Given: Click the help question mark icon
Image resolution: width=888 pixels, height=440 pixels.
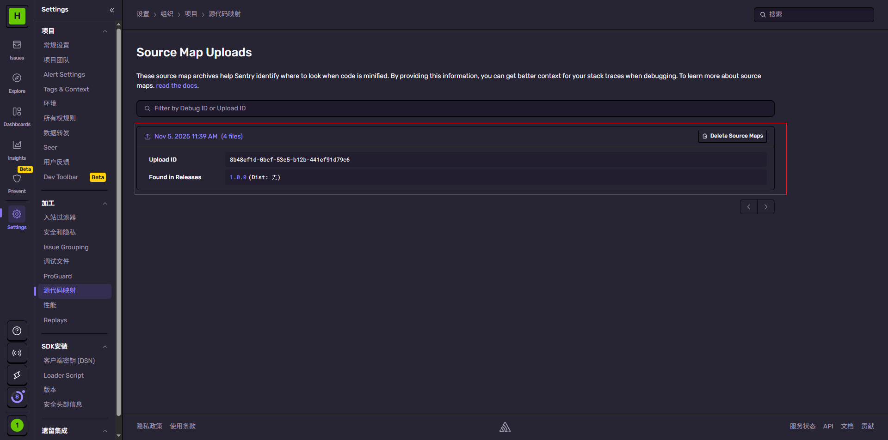Looking at the screenshot, I should point(17,331).
